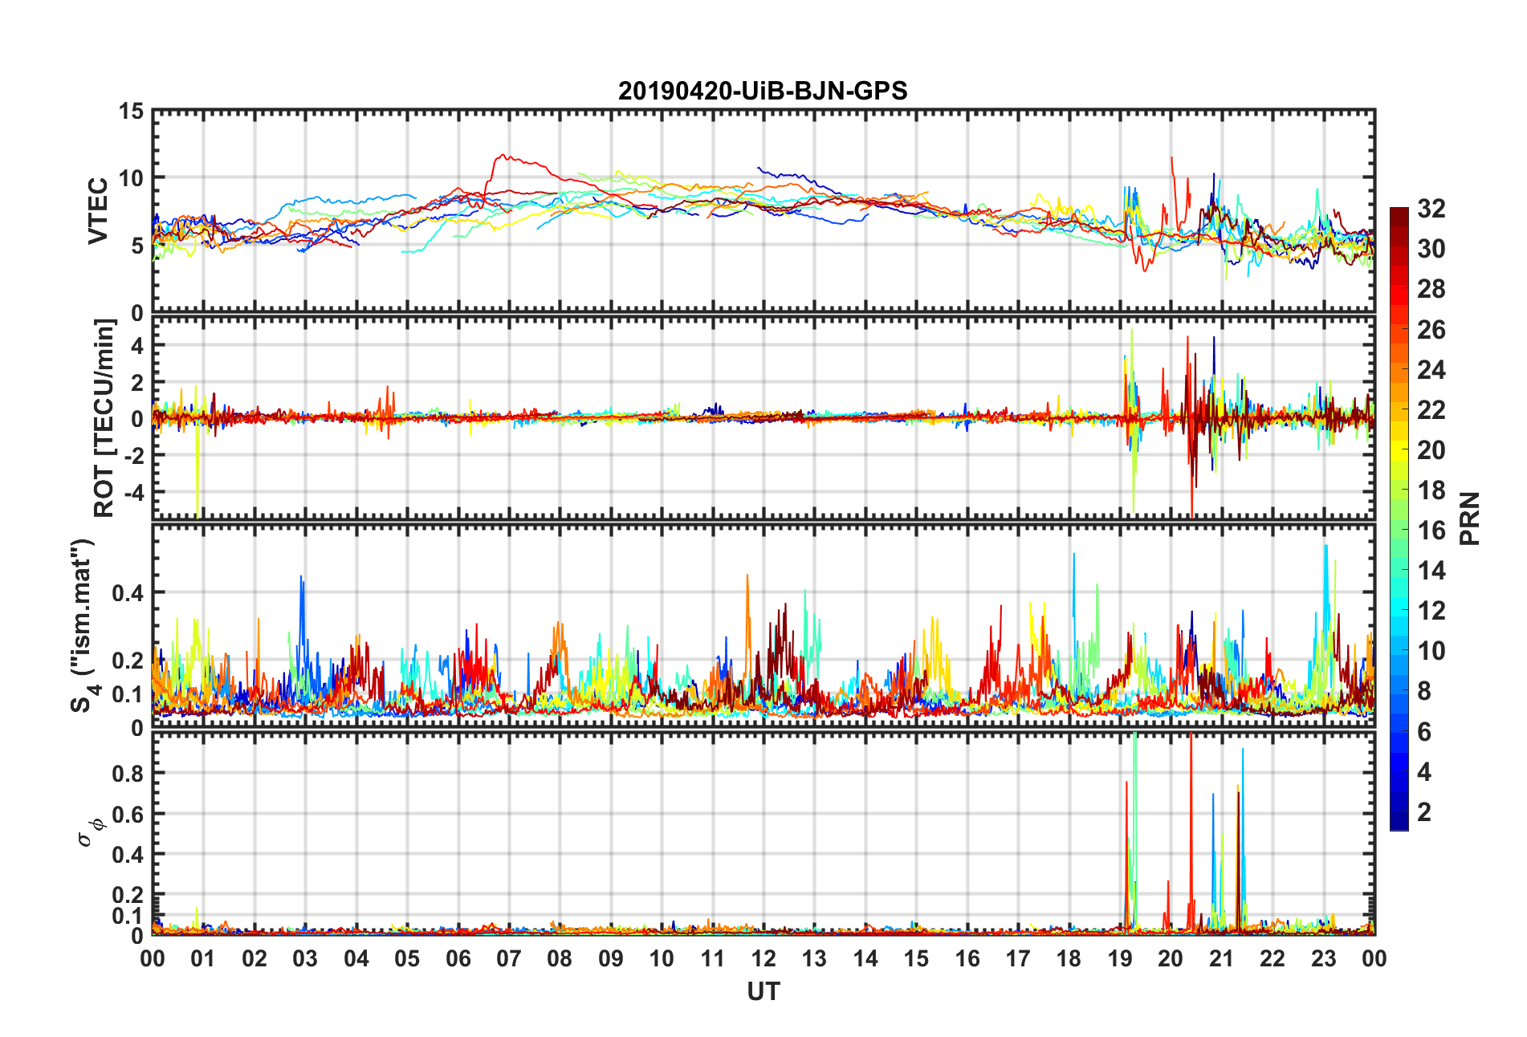This screenshot has width=1527, height=1037.
Task: Click colorbar tick value 32
Action: click(x=1431, y=209)
